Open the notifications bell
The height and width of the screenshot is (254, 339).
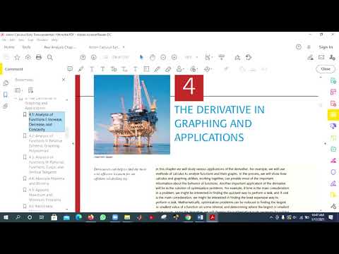pos(309,47)
